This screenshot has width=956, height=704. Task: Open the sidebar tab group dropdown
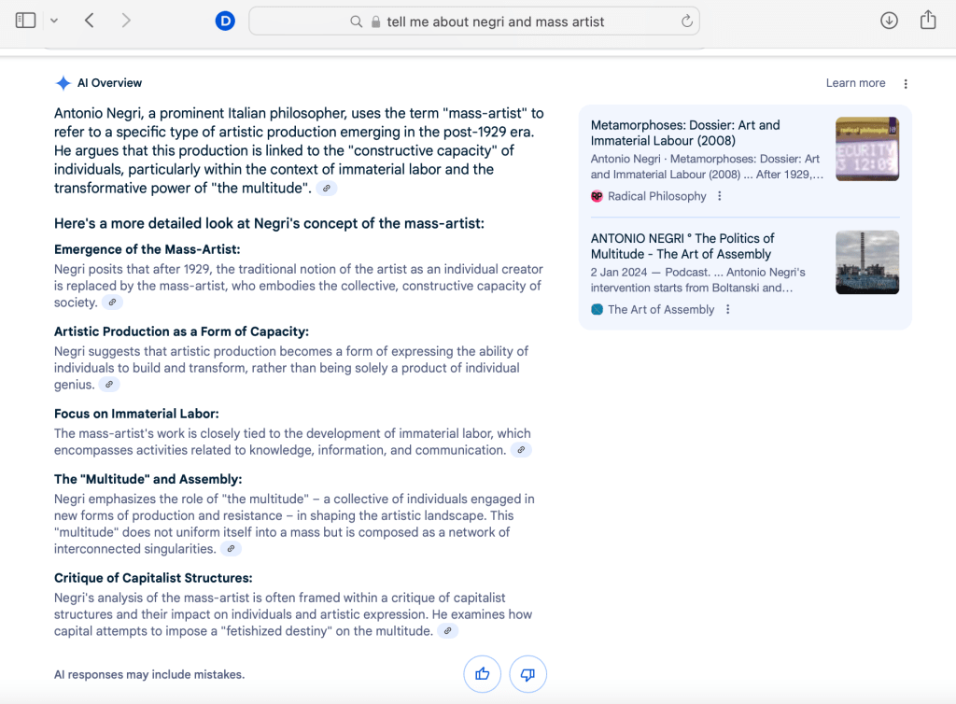point(54,21)
